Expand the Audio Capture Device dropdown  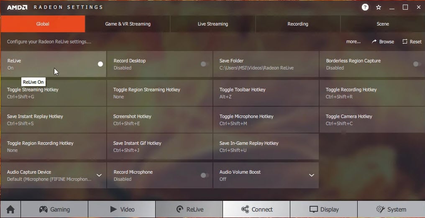tap(99, 175)
